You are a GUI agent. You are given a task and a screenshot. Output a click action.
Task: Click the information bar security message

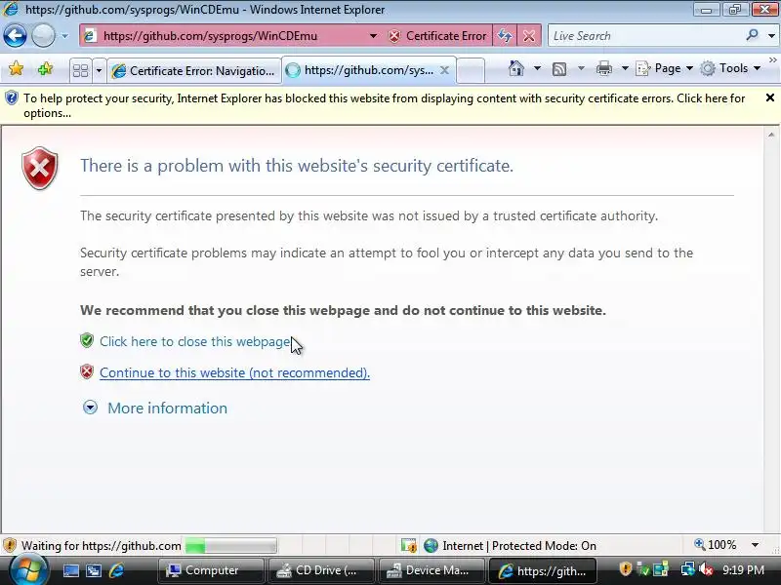pyautogui.click(x=384, y=105)
